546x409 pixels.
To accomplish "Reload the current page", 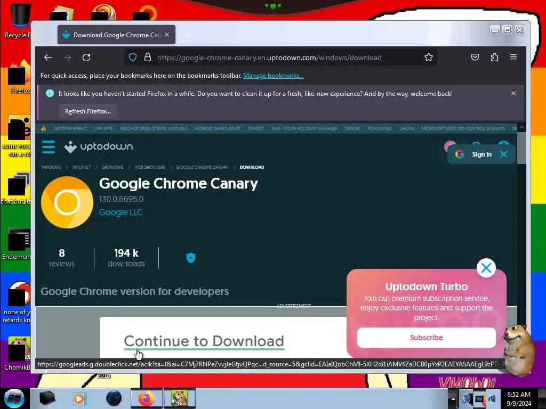I will (86, 58).
